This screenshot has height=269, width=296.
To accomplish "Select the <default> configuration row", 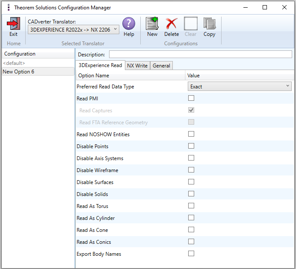I will coord(38,63).
